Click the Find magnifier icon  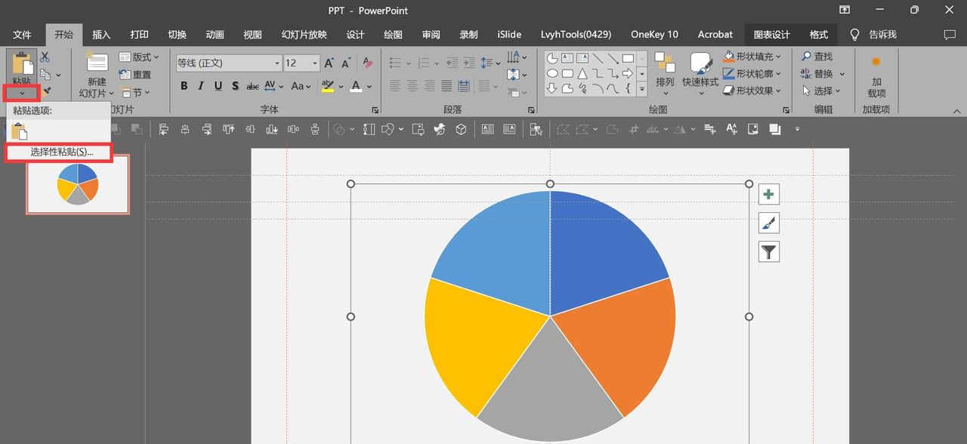point(807,57)
